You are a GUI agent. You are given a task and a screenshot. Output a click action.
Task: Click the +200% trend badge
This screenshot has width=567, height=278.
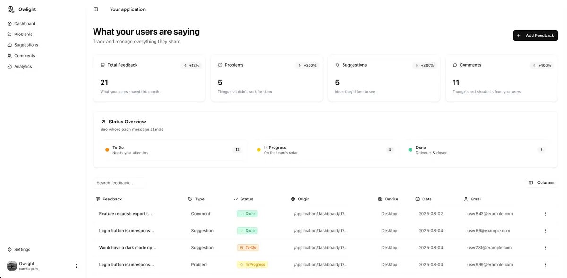click(307, 65)
